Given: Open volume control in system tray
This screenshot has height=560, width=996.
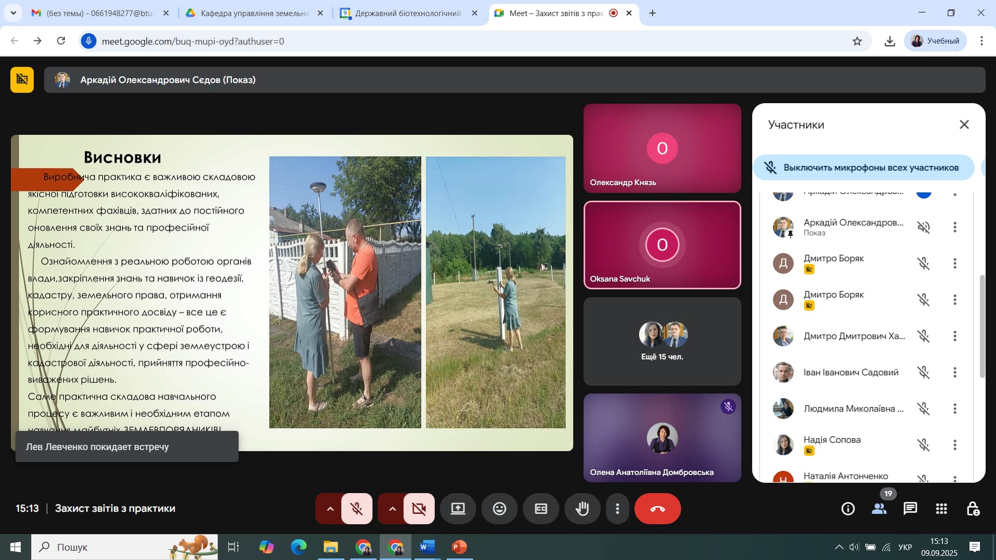Looking at the screenshot, I should click(x=854, y=547).
